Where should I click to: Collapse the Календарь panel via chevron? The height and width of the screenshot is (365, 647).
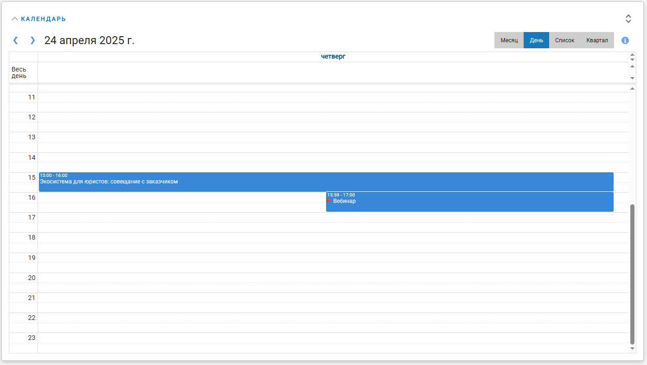pos(15,19)
